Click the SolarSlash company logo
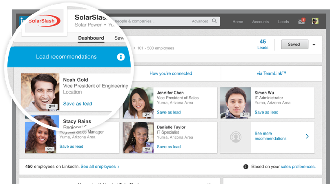 point(44,21)
